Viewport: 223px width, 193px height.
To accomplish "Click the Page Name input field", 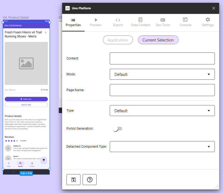I will coord(162,90).
